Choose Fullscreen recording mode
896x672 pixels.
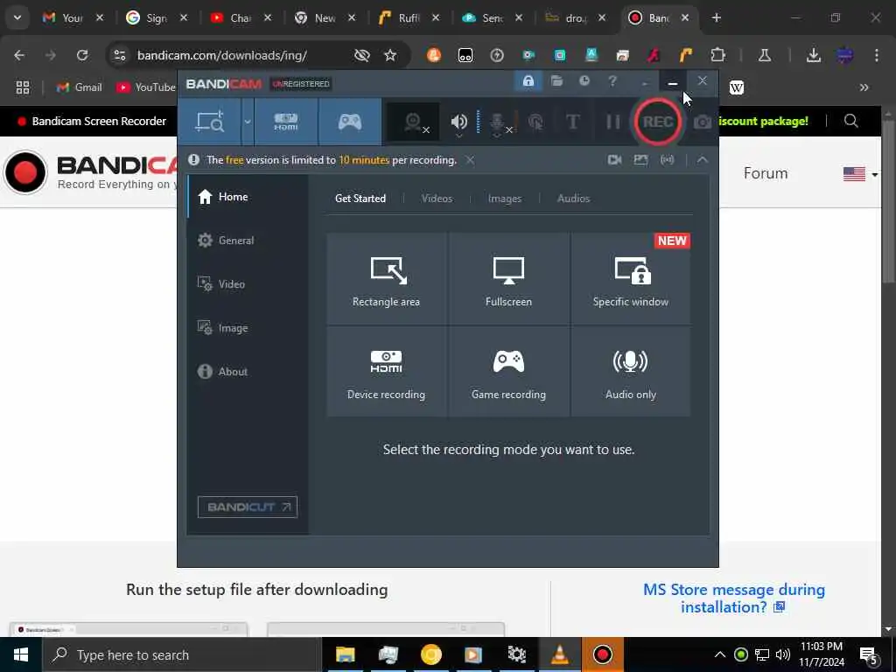coord(508,278)
